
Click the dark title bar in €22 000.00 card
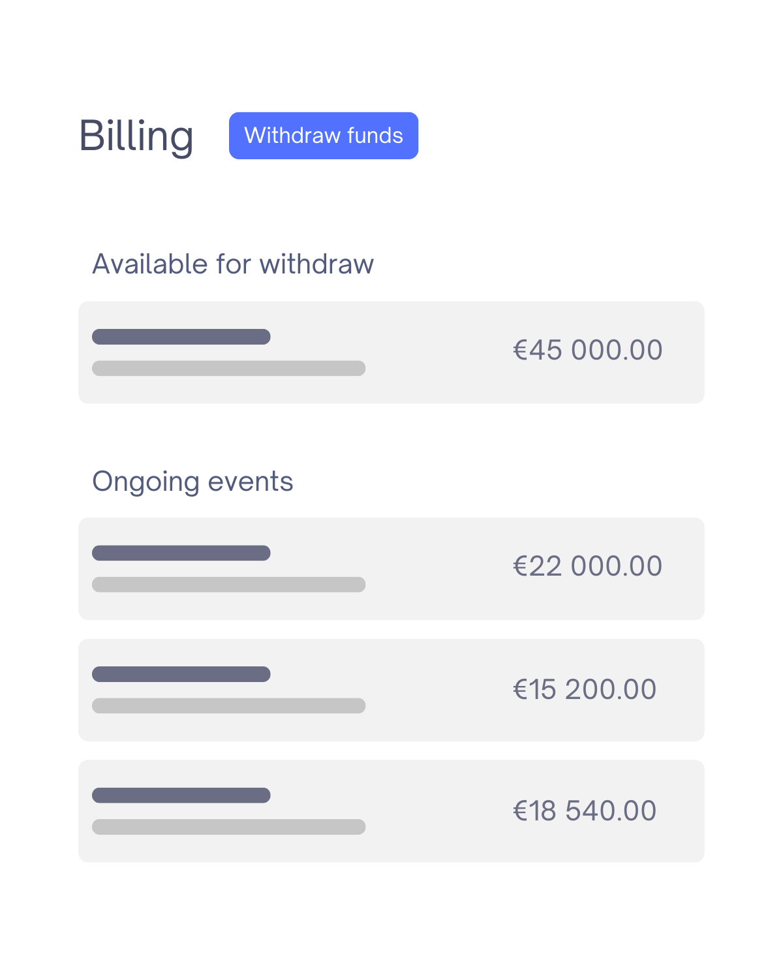[x=181, y=553]
